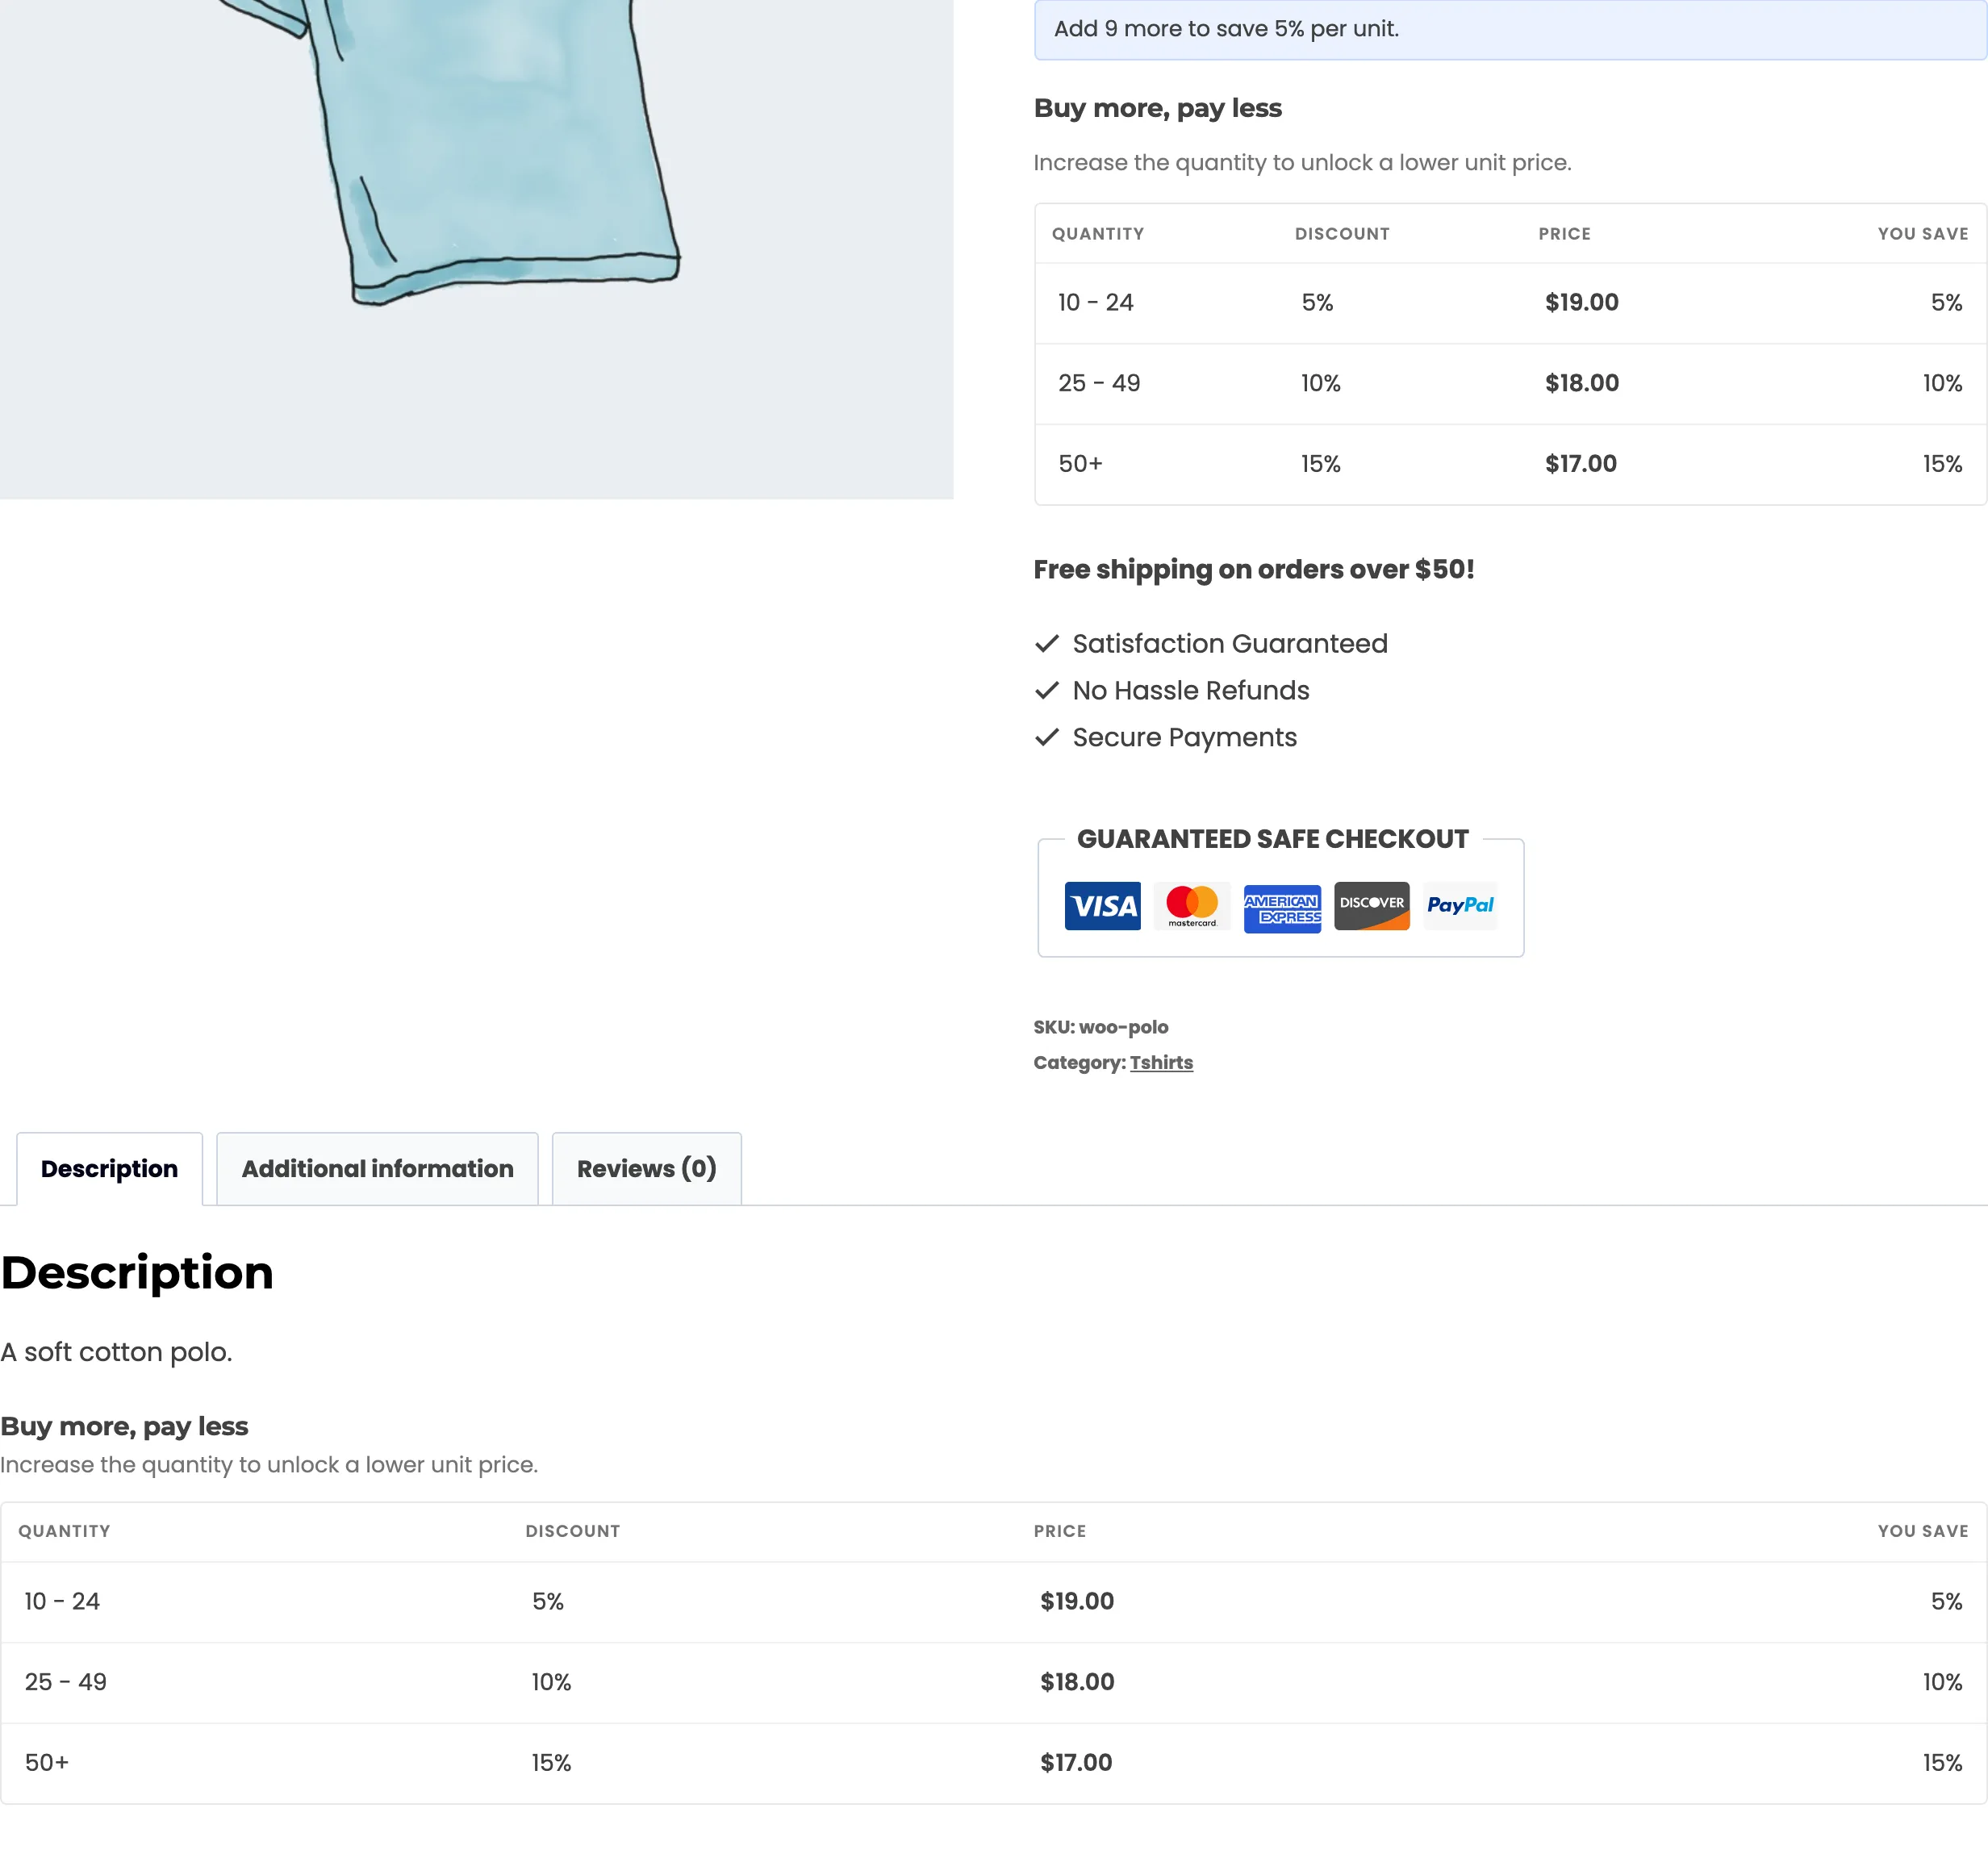Open the Description tab
This screenshot has height=1875, width=1988.
pos(109,1169)
